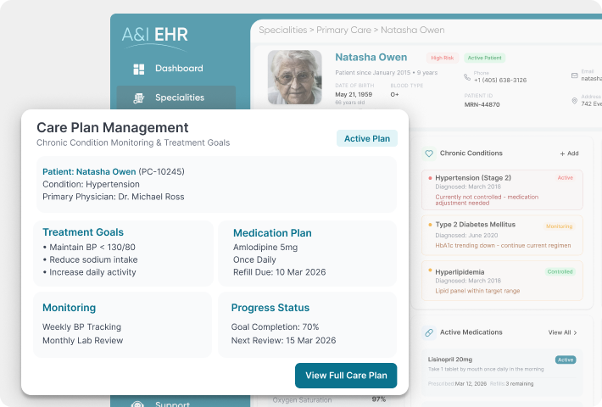Open the Hypertension (Stage 2) card
The height and width of the screenshot is (407, 602).
[502, 190]
